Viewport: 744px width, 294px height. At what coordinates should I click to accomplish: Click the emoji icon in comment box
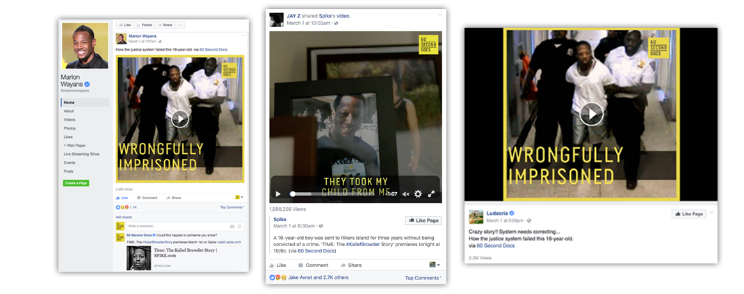pyautogui.click(x=240, y=226)
